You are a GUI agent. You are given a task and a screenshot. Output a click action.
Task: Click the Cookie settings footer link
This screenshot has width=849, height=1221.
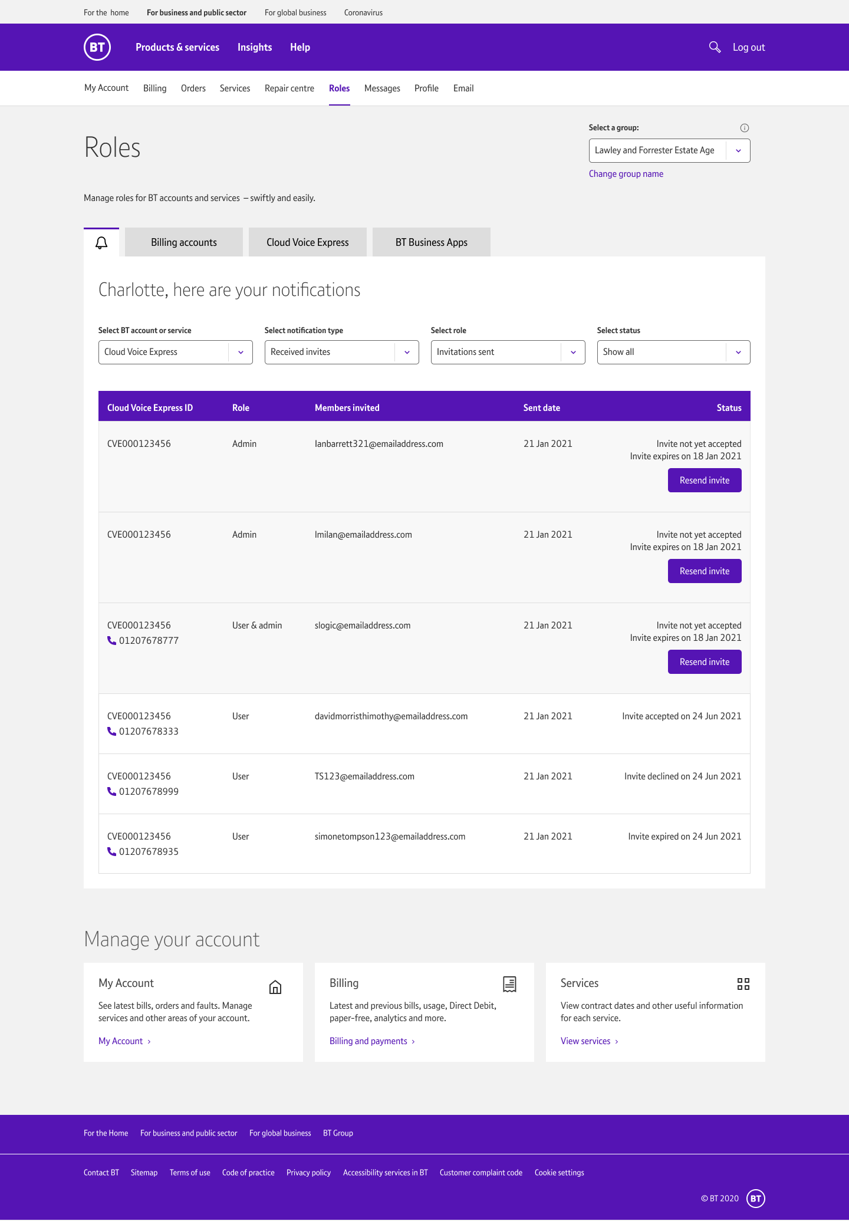pyautogui.click(x=560, y=1173)
